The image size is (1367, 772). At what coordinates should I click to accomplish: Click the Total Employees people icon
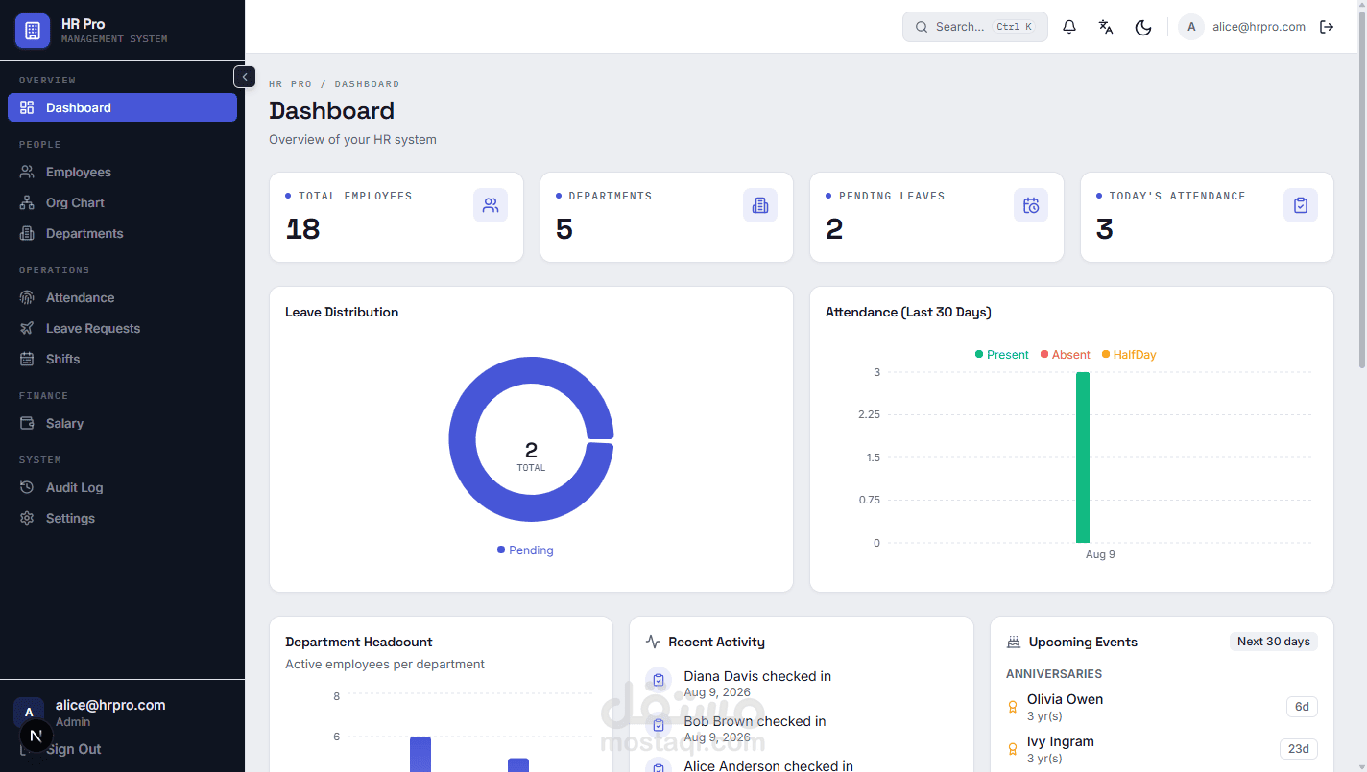[x=491, y=205]
